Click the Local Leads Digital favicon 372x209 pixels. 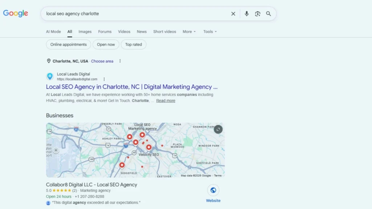pos(50,76)
